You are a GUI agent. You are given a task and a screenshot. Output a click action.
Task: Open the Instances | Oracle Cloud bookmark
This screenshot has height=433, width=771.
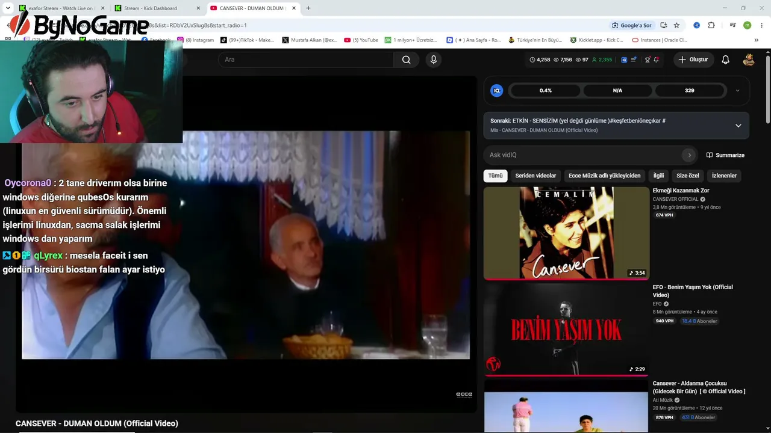pyautogui.click(x=659, y=40)
